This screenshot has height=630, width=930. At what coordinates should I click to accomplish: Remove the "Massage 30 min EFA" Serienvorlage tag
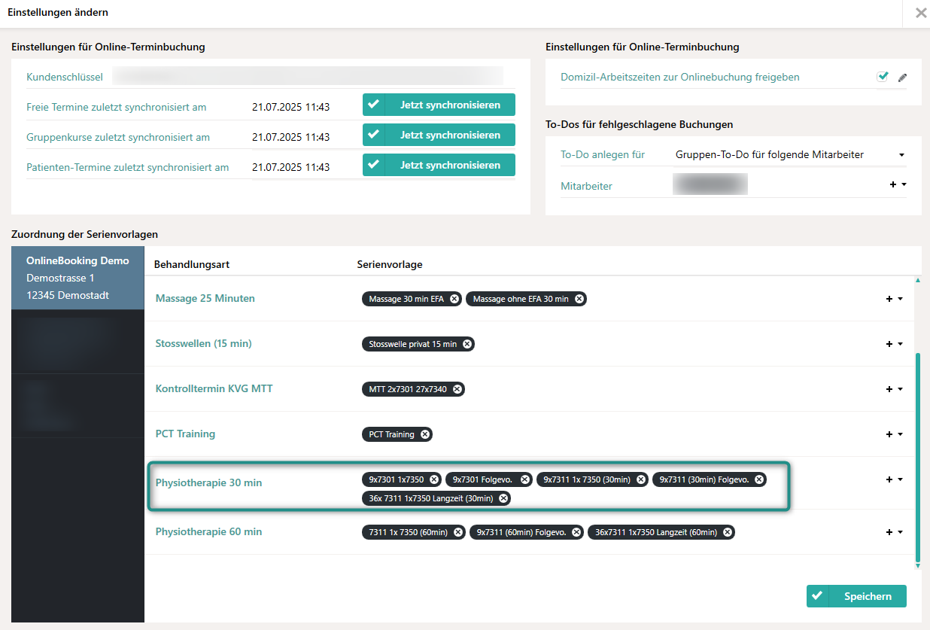click(x=454, y=299)
